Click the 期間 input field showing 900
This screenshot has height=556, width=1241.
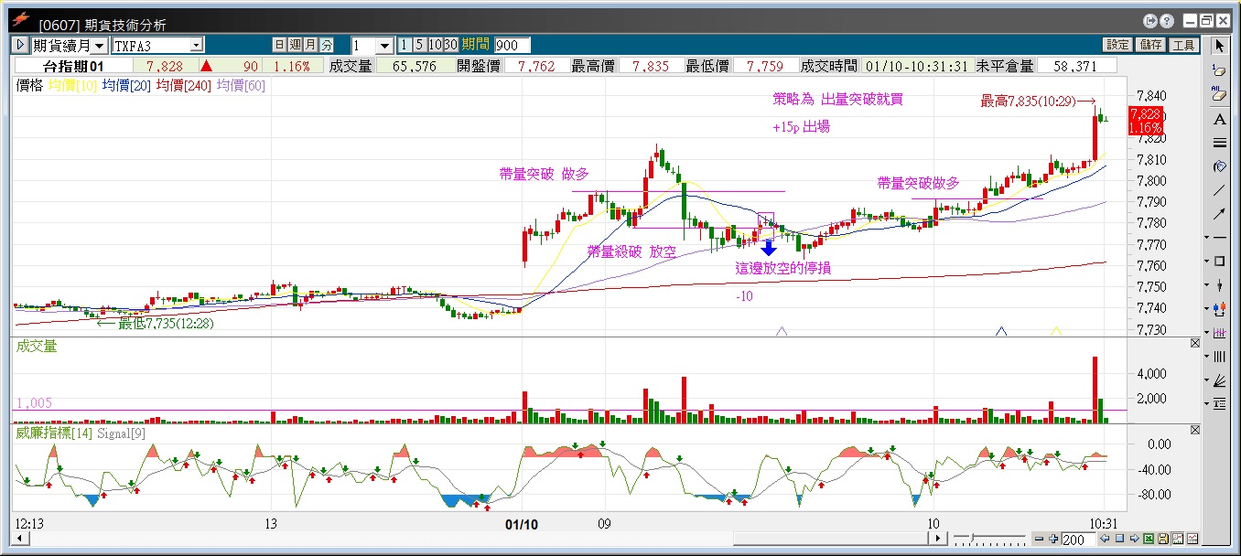pyautogui.click(x=513, y=45)
